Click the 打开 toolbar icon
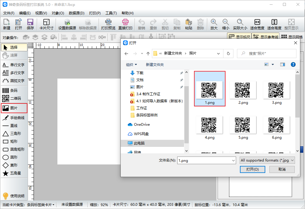Viewport: 305px width, 209px height. [x=19, y=24]
